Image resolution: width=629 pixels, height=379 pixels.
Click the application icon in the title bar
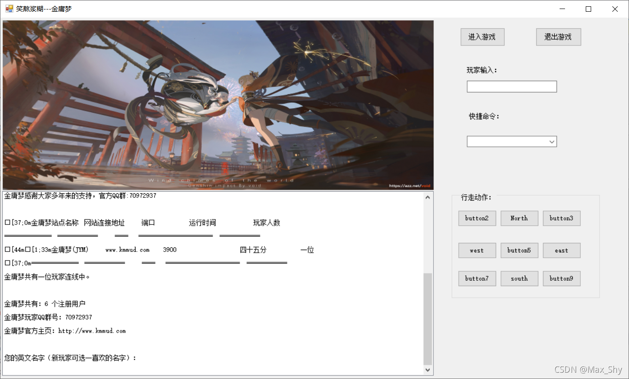point(9,9)
